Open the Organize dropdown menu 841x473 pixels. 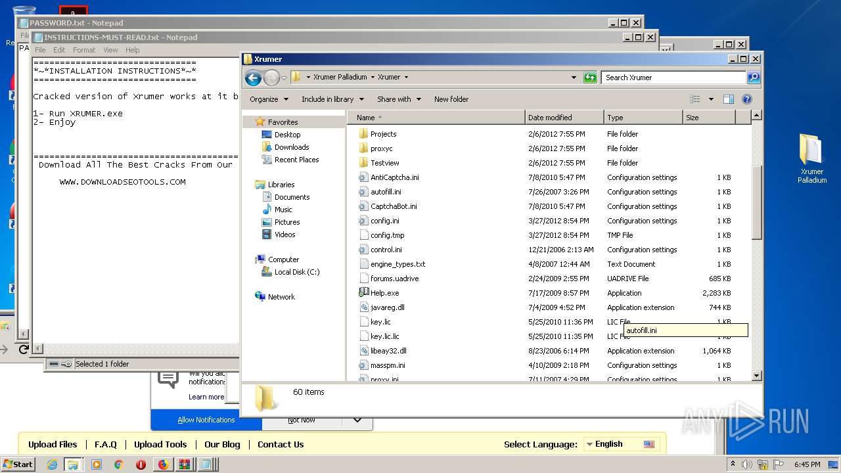269,99
